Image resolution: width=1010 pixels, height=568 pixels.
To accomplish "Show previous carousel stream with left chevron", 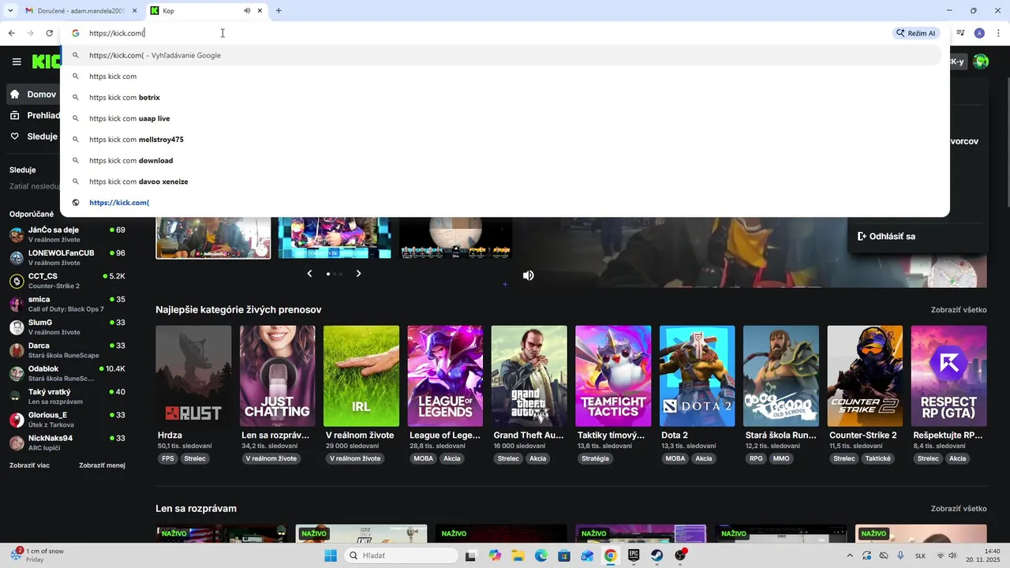I will click(309, 274).
